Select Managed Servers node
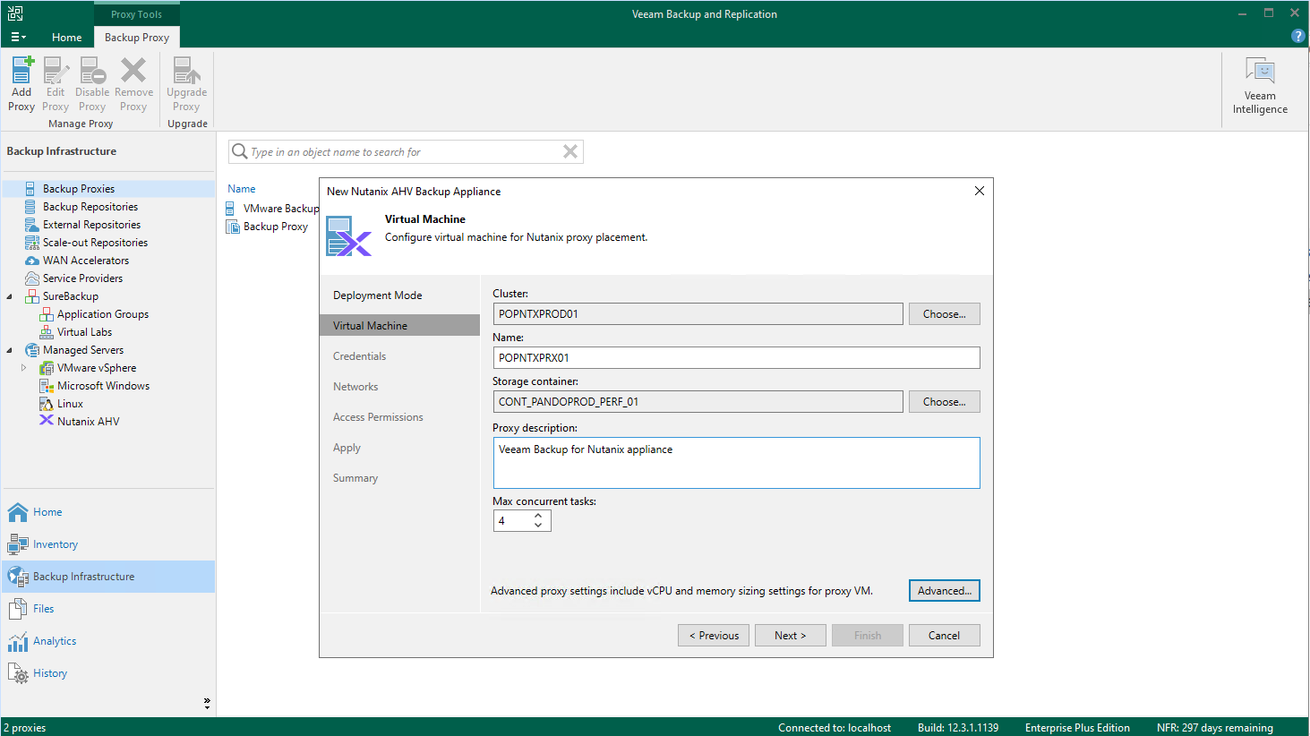This screenshot has height=736, width=1310. [83, 350]
